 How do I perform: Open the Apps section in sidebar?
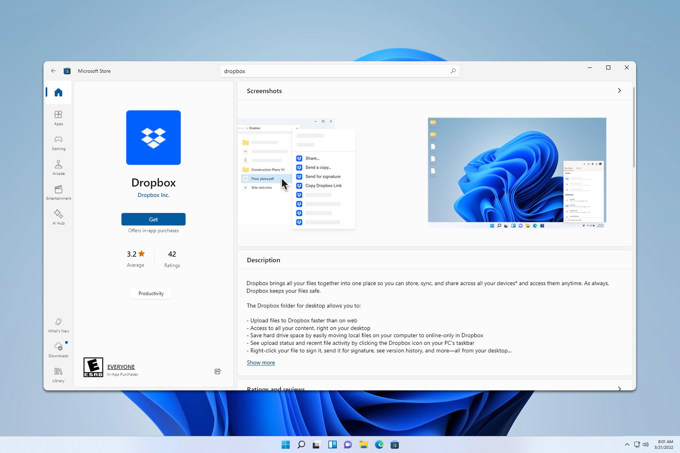[x=58, y=117]
